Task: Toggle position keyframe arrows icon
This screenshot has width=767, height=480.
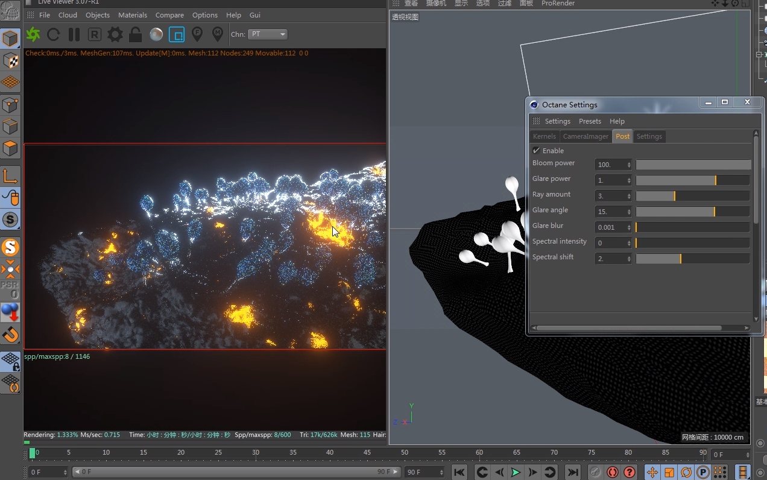Action: point(652,472)
